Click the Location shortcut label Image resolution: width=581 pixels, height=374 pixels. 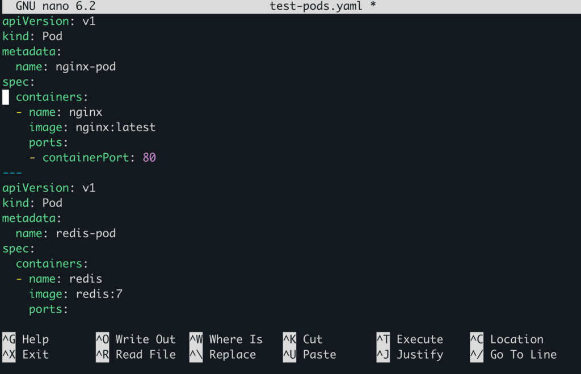pyautogui.click(x=516, y=339)
